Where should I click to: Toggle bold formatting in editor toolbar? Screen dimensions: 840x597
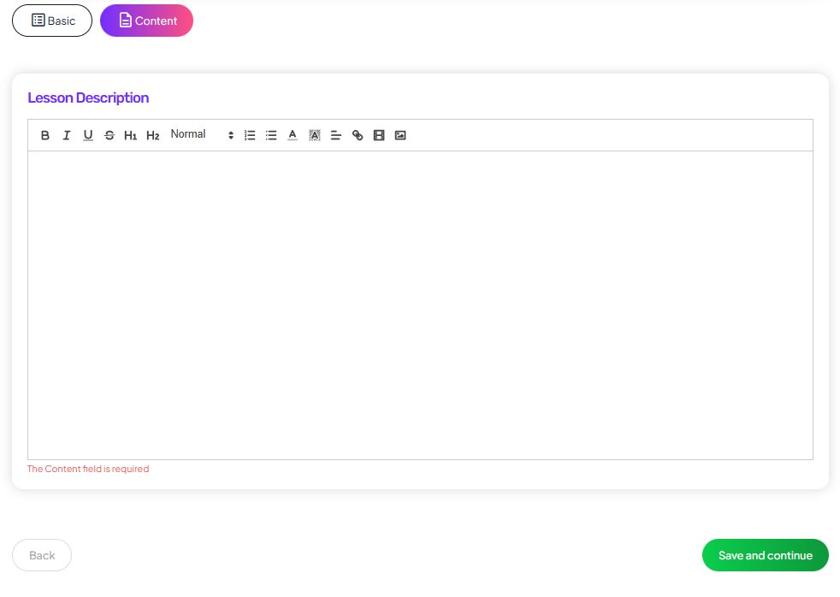(45, 135)
